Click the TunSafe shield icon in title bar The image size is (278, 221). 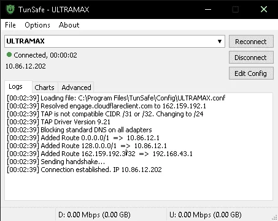(x=10, y=9)
